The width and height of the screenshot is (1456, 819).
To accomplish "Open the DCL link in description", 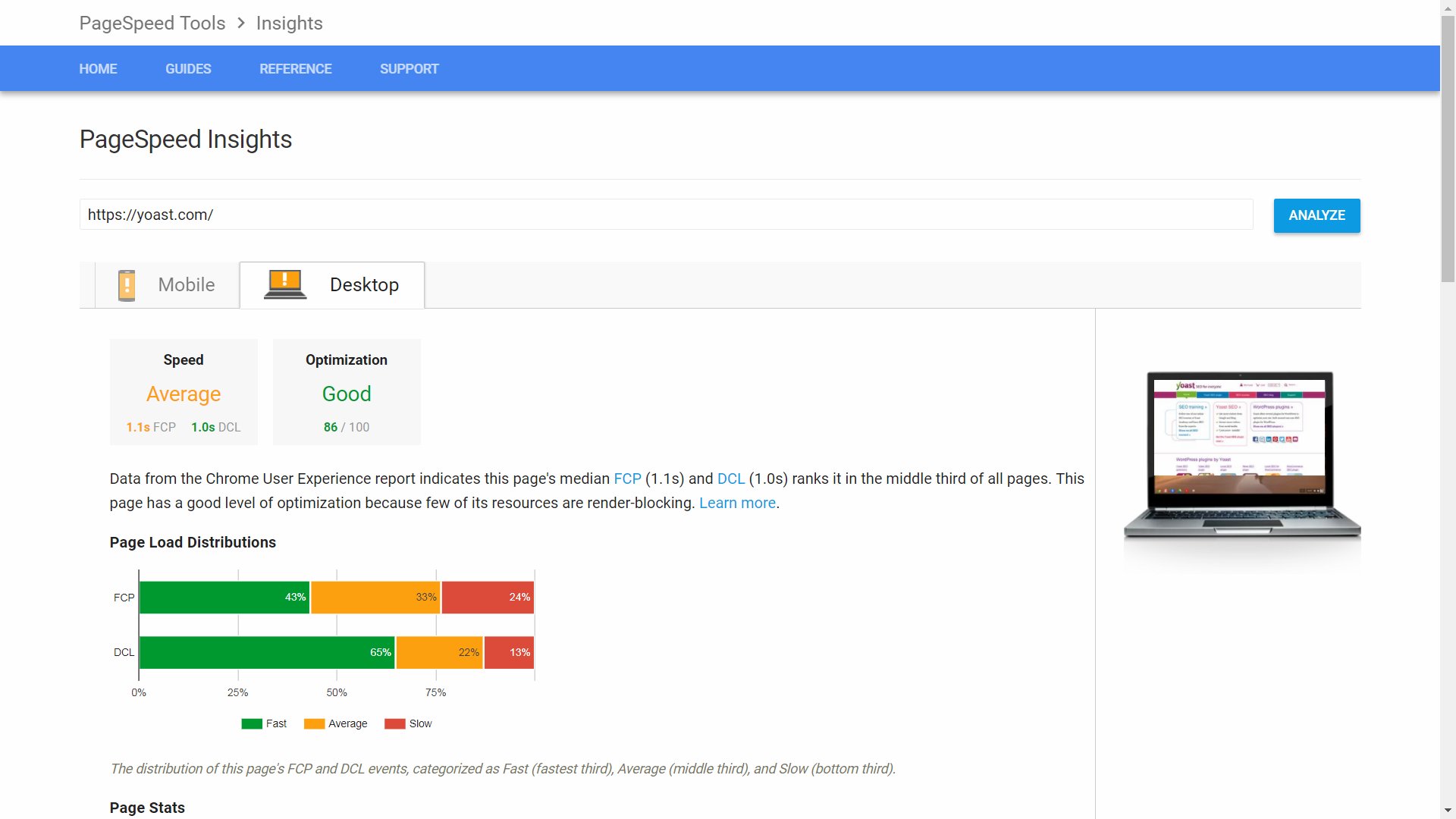I will [x=731, y=479].
